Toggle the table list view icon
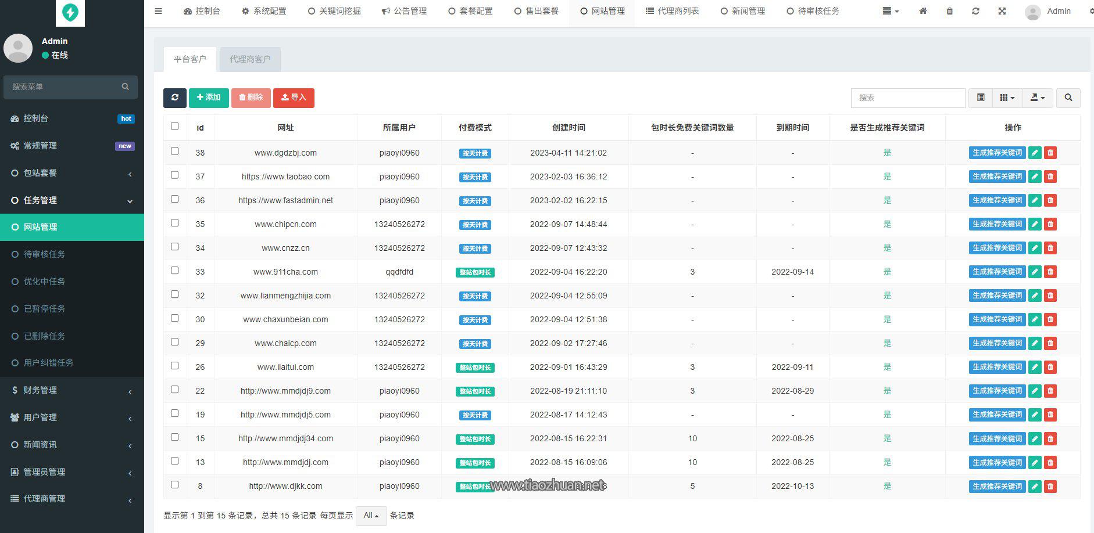This screenshot has width=1094, height=533. (x=981, y=98)
